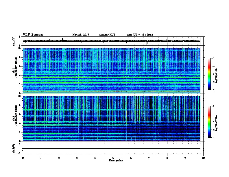
Task: Click the "VLF Spectra" plot title
Action: tap(33, 35)
